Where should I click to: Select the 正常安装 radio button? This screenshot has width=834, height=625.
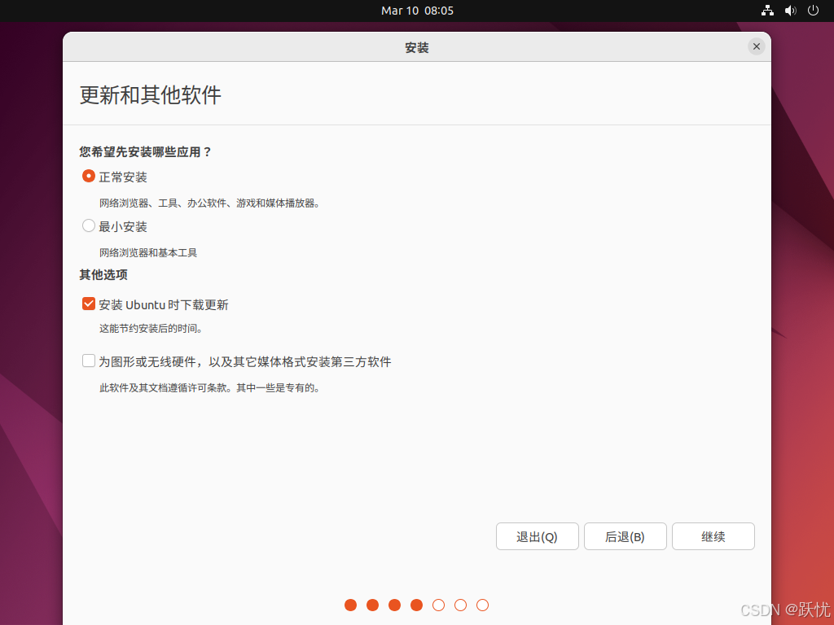pyautogui.click(x=88, y=176)
